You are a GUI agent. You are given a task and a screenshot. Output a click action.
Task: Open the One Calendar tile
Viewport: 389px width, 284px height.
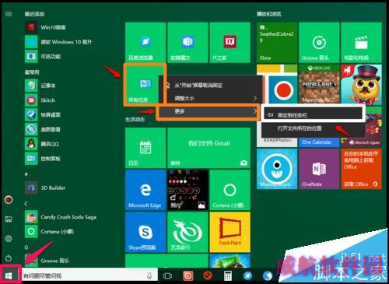(x=319, y=142)
